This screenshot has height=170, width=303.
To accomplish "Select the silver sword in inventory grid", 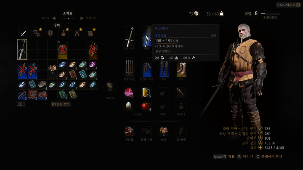I will (22, 49).
